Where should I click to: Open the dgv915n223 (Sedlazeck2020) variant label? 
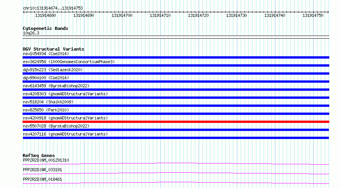(53, 70)
